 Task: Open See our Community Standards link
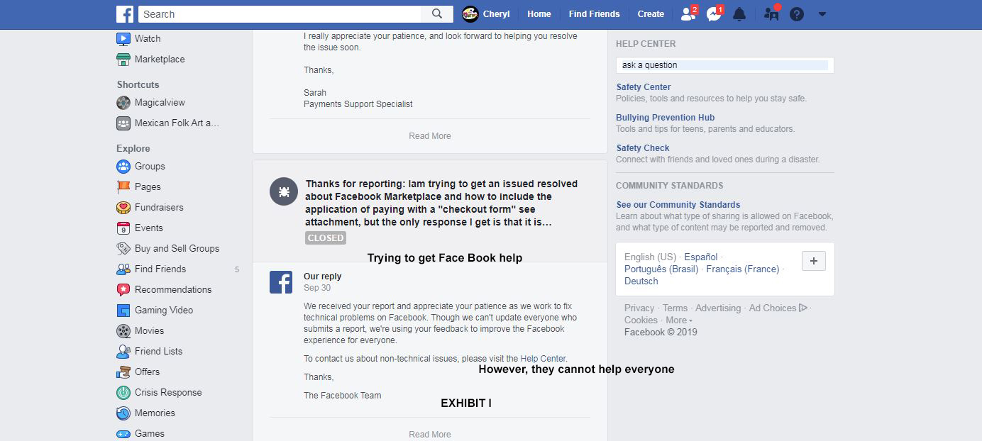pyautogui.click(x=678, y=205)
